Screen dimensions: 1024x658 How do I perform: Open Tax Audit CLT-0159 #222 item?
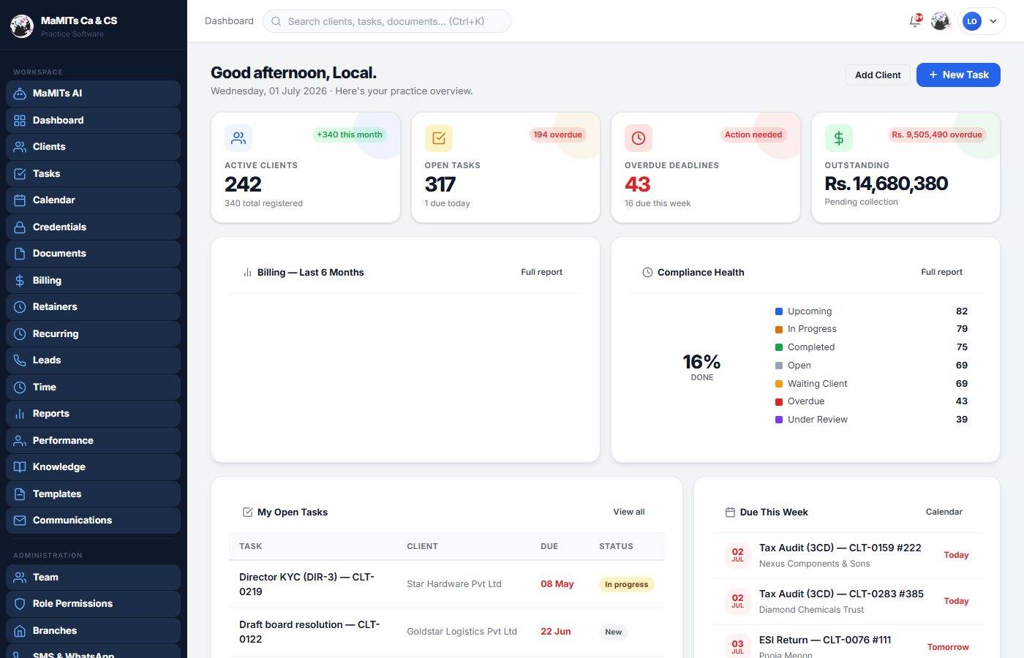click(x=847, y=556)
